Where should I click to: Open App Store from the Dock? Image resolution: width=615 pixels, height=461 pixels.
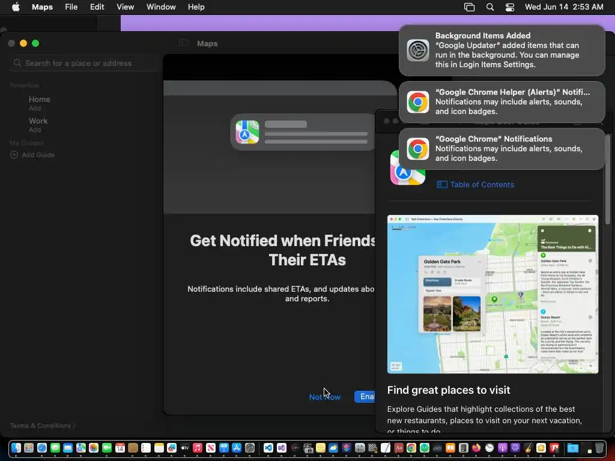point(237,448)
